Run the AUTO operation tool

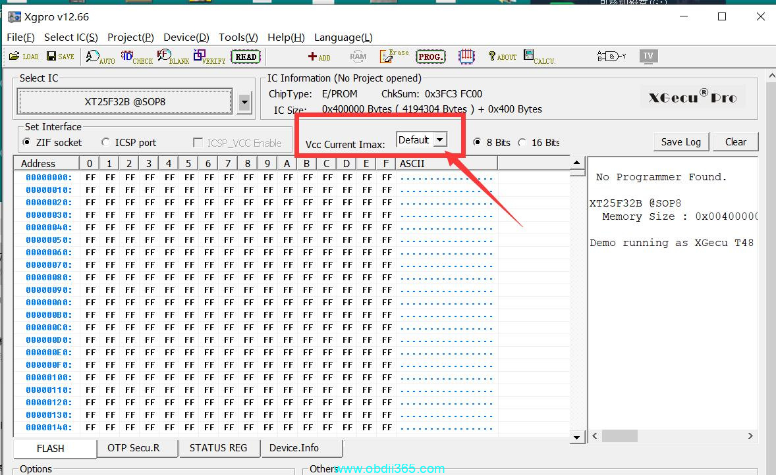click(100, 57)
